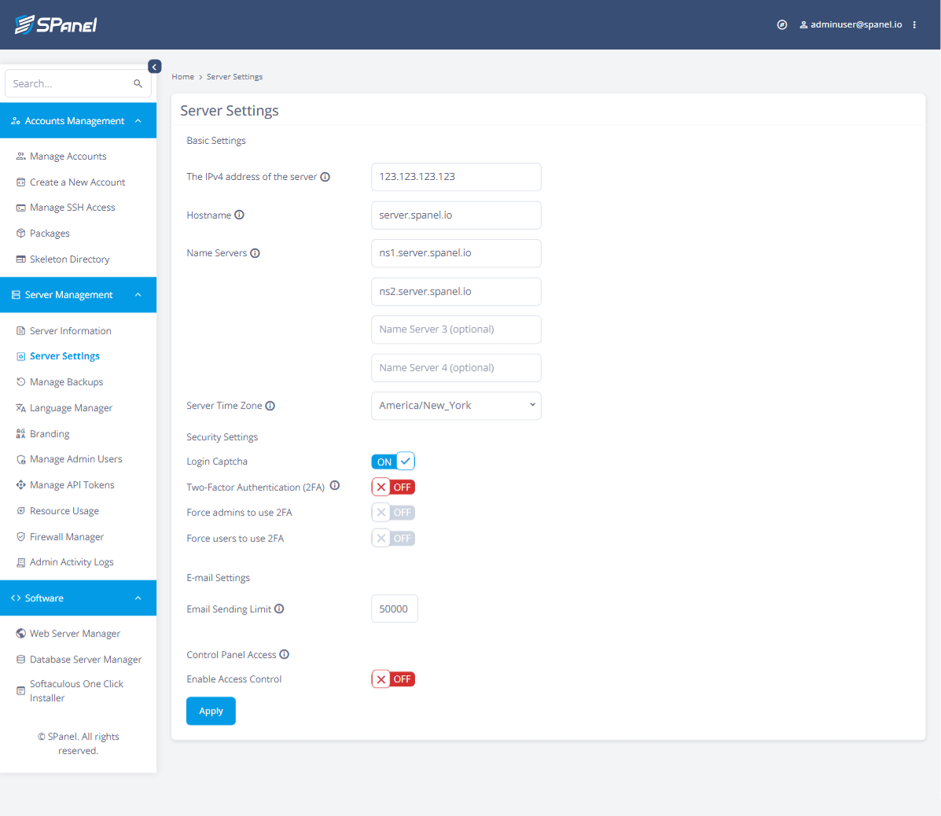Open the Language Manager icon
Viewport: 941px width, 816px height.
[19, 407]
